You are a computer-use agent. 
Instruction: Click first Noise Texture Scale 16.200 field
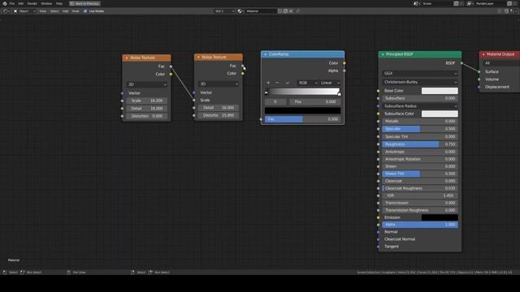coord(147,101)
